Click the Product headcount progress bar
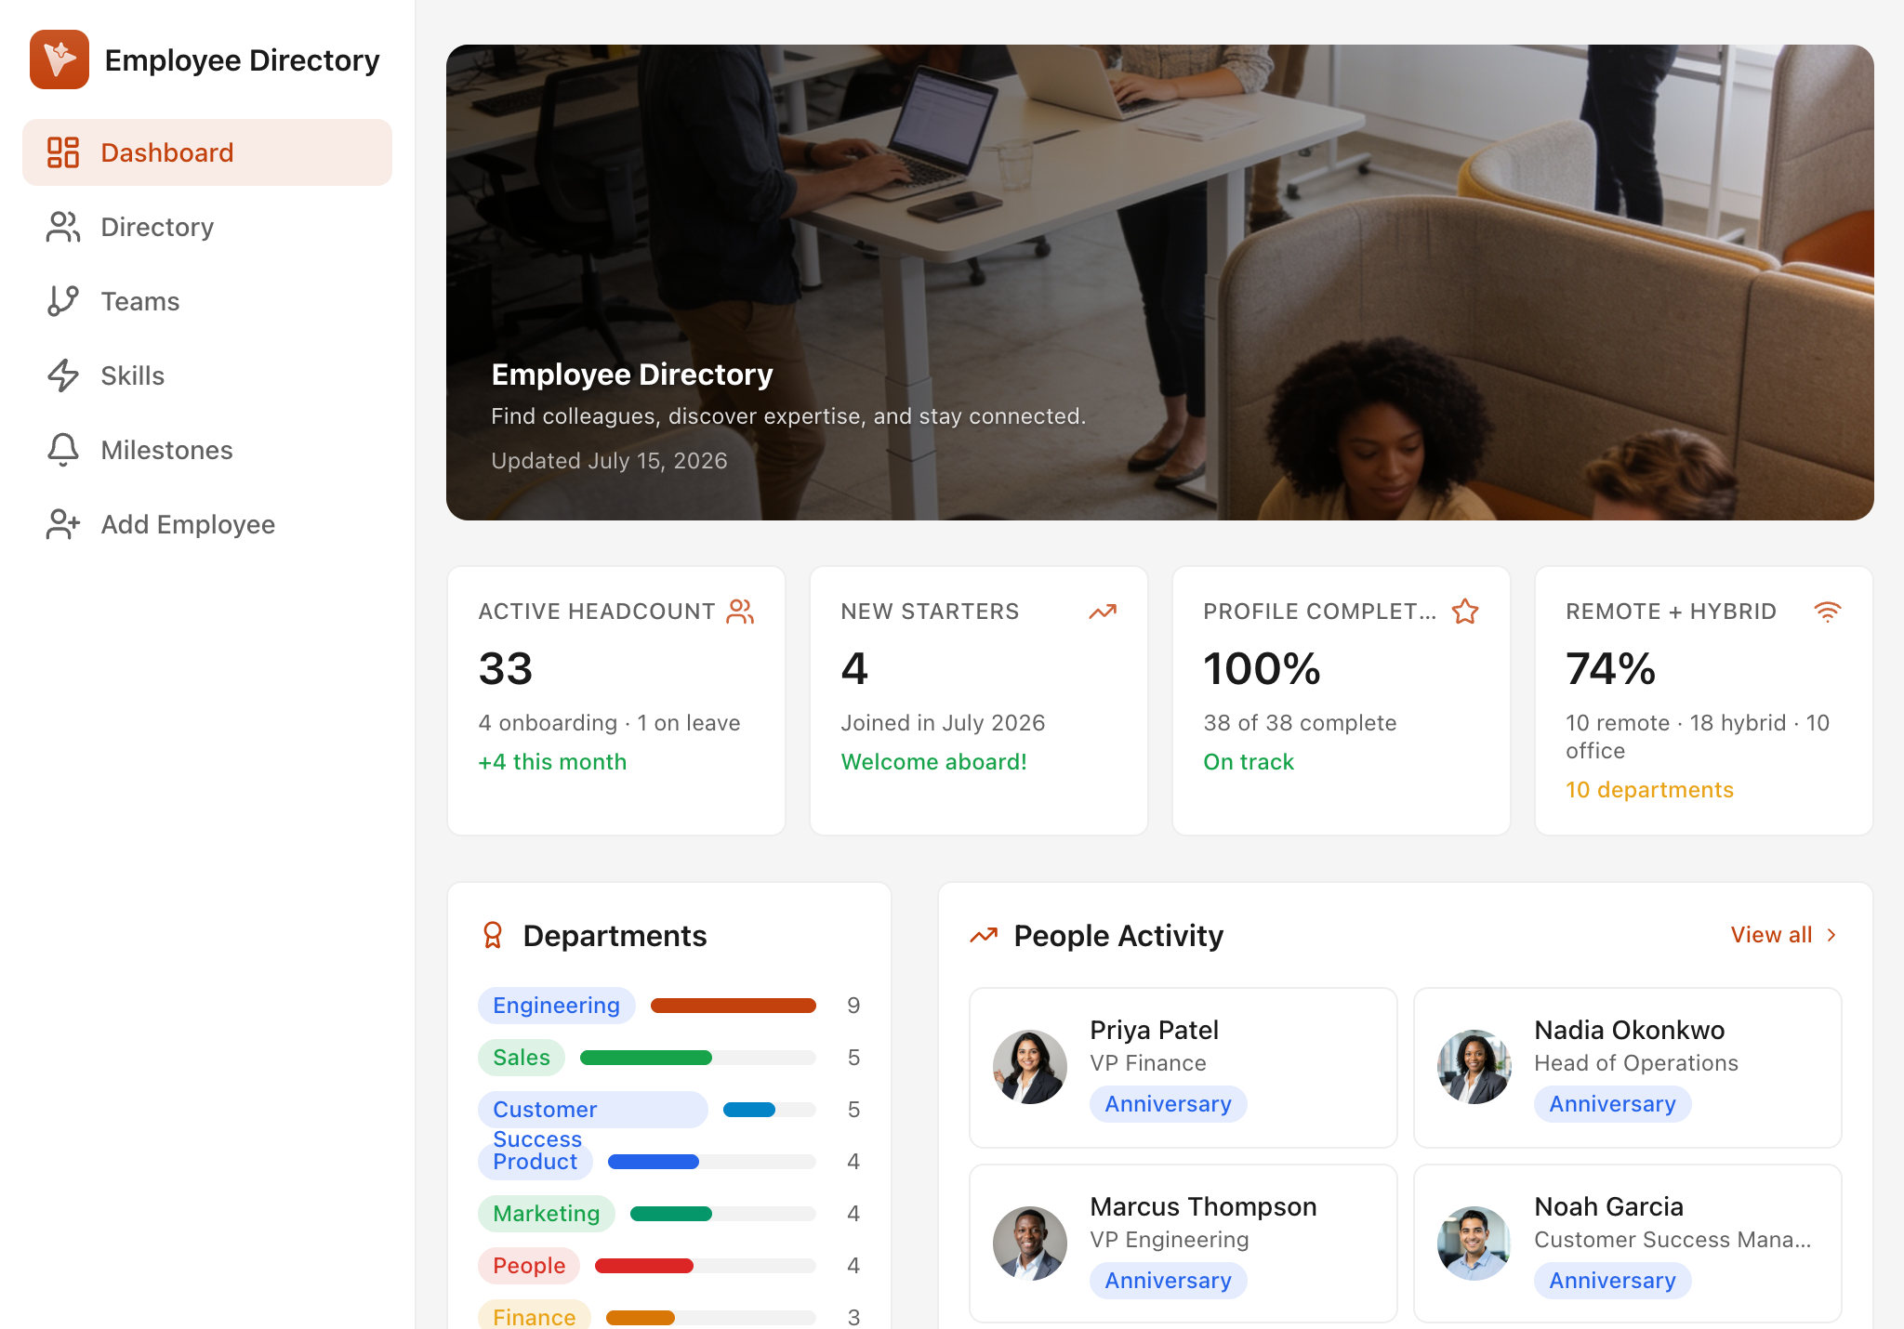1904x1329 pixels. pos(712,1162)
